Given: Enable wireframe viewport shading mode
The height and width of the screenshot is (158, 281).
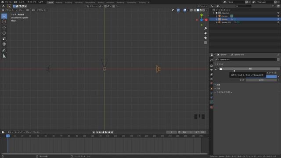Looking at the screenshot, I should pos(195,10).
